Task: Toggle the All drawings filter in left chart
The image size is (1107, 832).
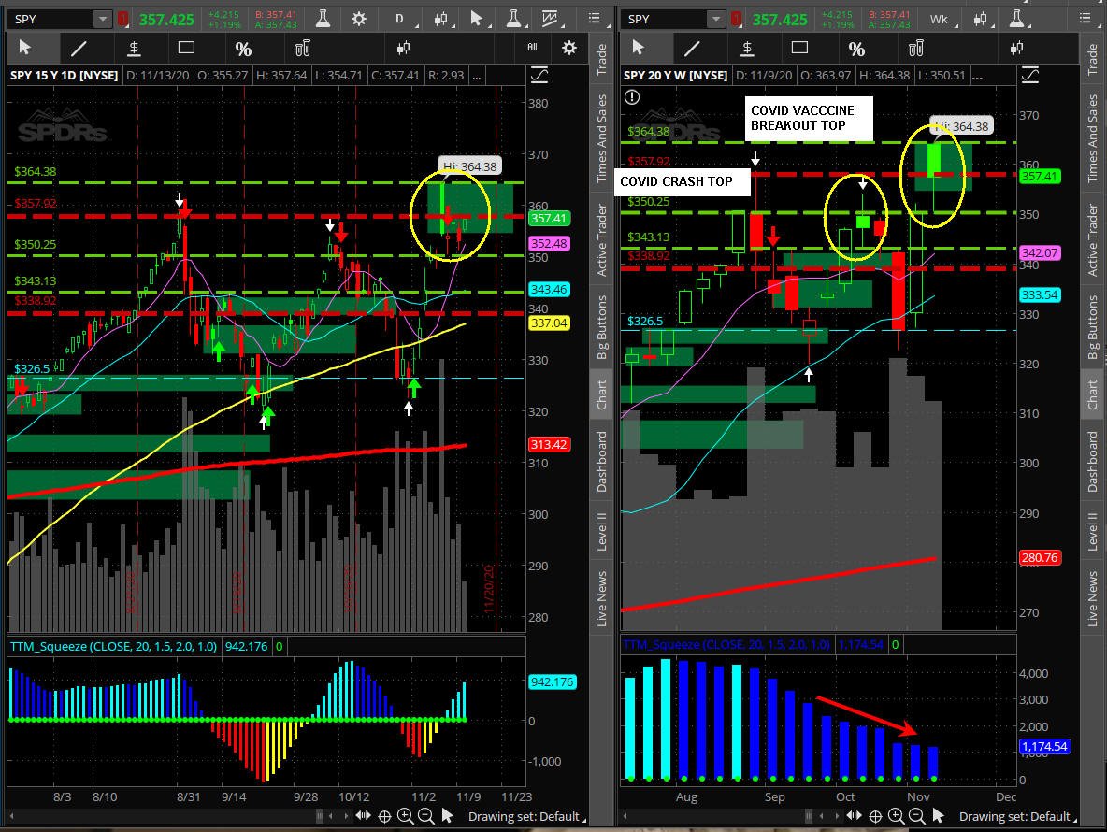Action: click(532, 47)
